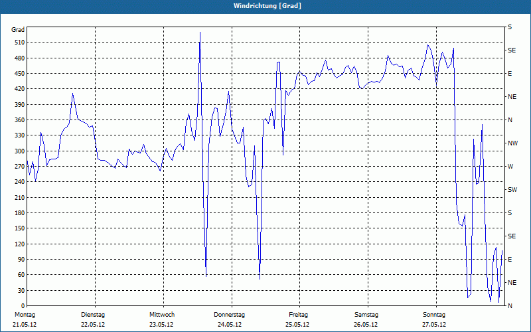Screen dimensions: 531x332
Task: Click the date 26.05.12
Action: [366, 325]
